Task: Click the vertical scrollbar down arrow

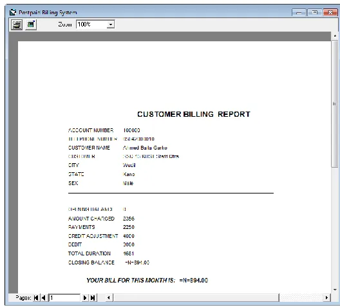Action: (x=335, y=290)
